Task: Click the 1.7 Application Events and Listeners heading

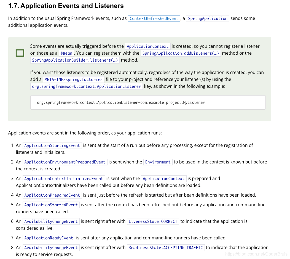Action: point(66,6)
